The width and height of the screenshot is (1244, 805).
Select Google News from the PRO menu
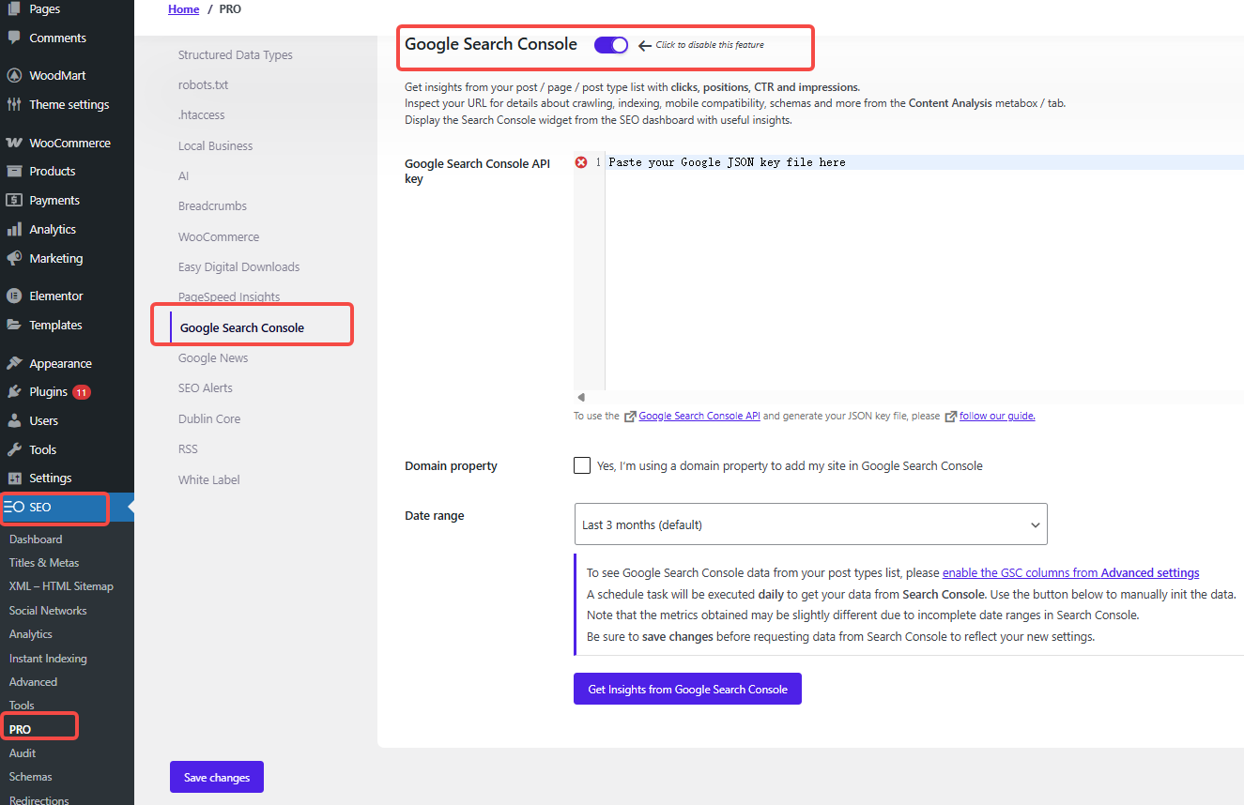point(213,357)
